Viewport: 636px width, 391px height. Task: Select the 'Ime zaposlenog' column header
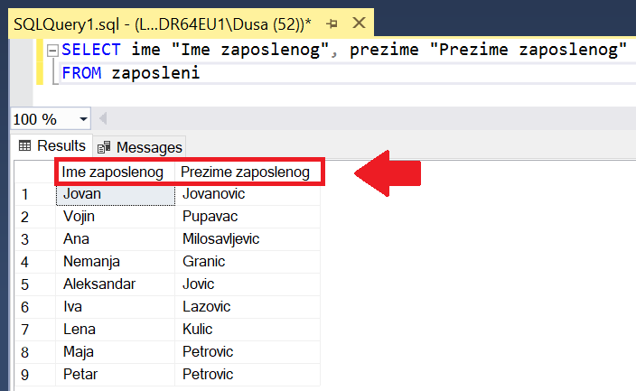tap(112, 172)
